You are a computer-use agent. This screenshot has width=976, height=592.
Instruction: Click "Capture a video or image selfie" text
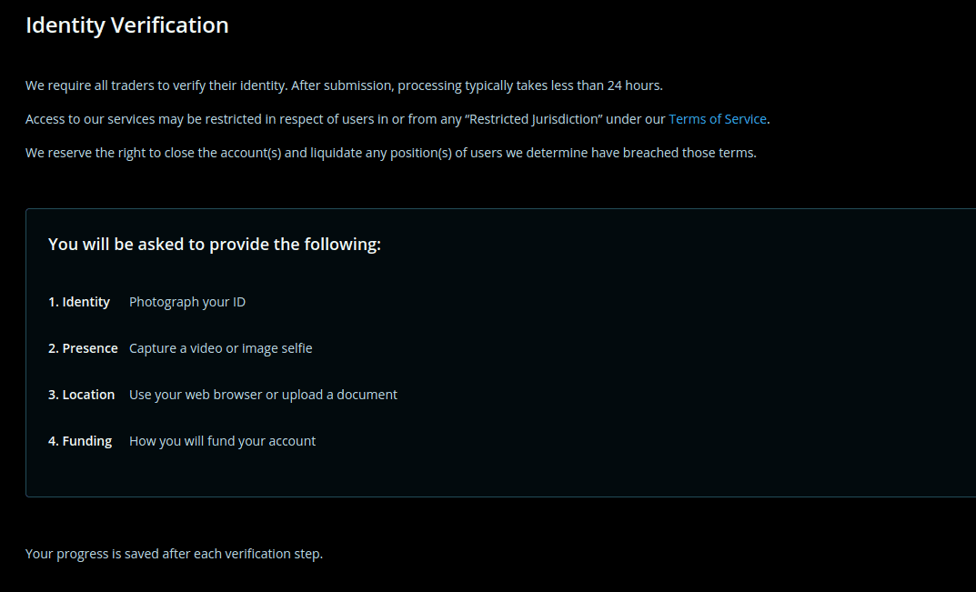[220, 348]
